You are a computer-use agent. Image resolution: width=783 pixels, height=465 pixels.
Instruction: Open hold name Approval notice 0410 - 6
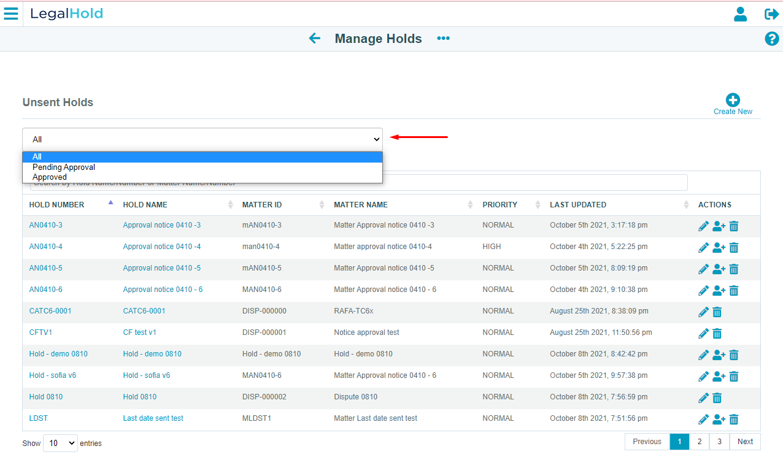(163, 290)
